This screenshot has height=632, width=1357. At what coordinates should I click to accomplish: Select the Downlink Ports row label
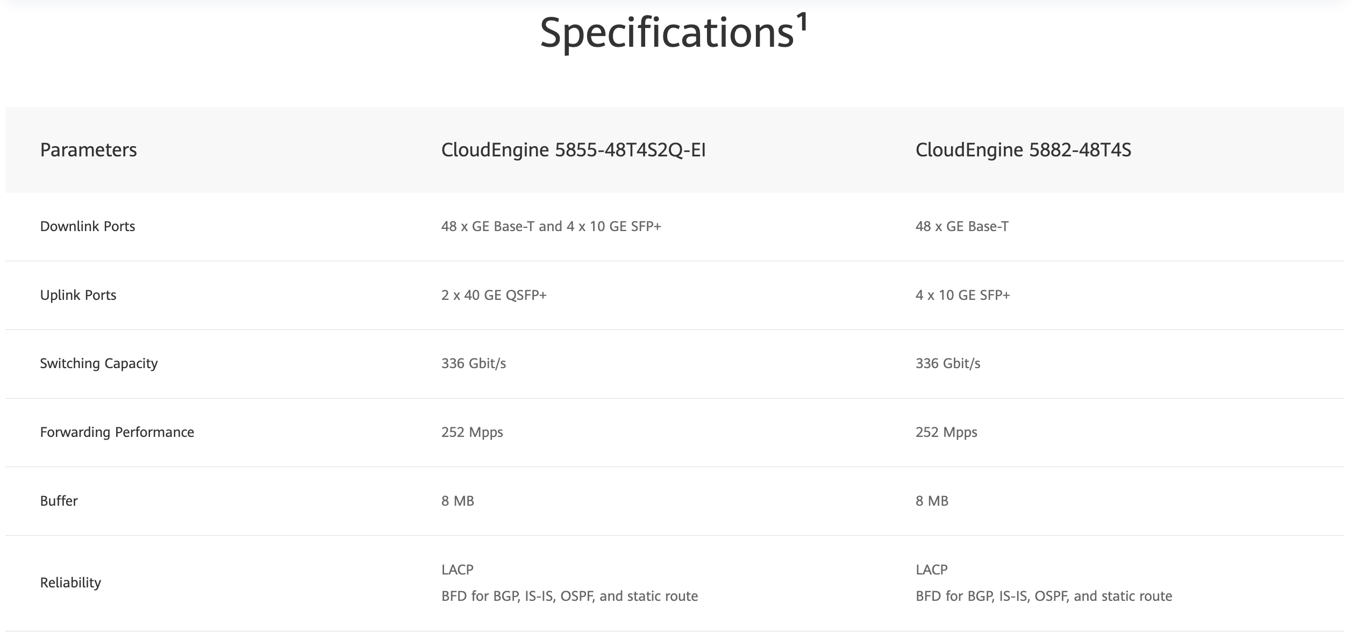(x=88, y=226)
